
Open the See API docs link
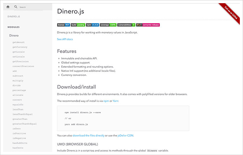point(65,39)
